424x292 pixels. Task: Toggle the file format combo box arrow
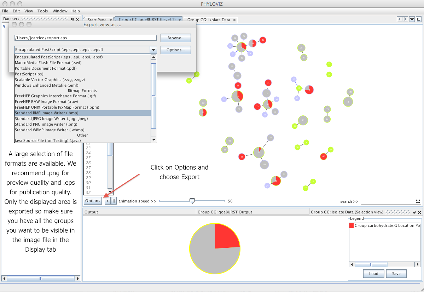pyautogui.click(x=153, y=50)
